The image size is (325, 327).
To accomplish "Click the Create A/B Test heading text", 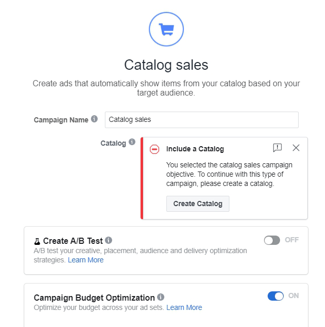I will 73,241.
